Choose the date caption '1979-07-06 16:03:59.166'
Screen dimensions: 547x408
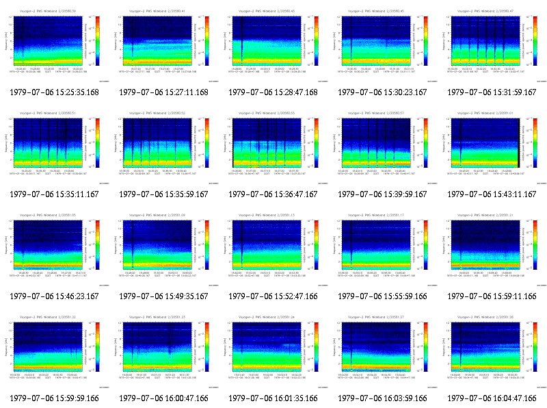point(382,398)
